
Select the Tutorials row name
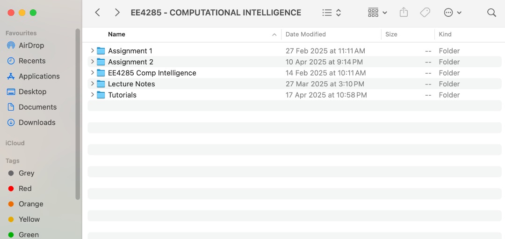click(122, 95)
